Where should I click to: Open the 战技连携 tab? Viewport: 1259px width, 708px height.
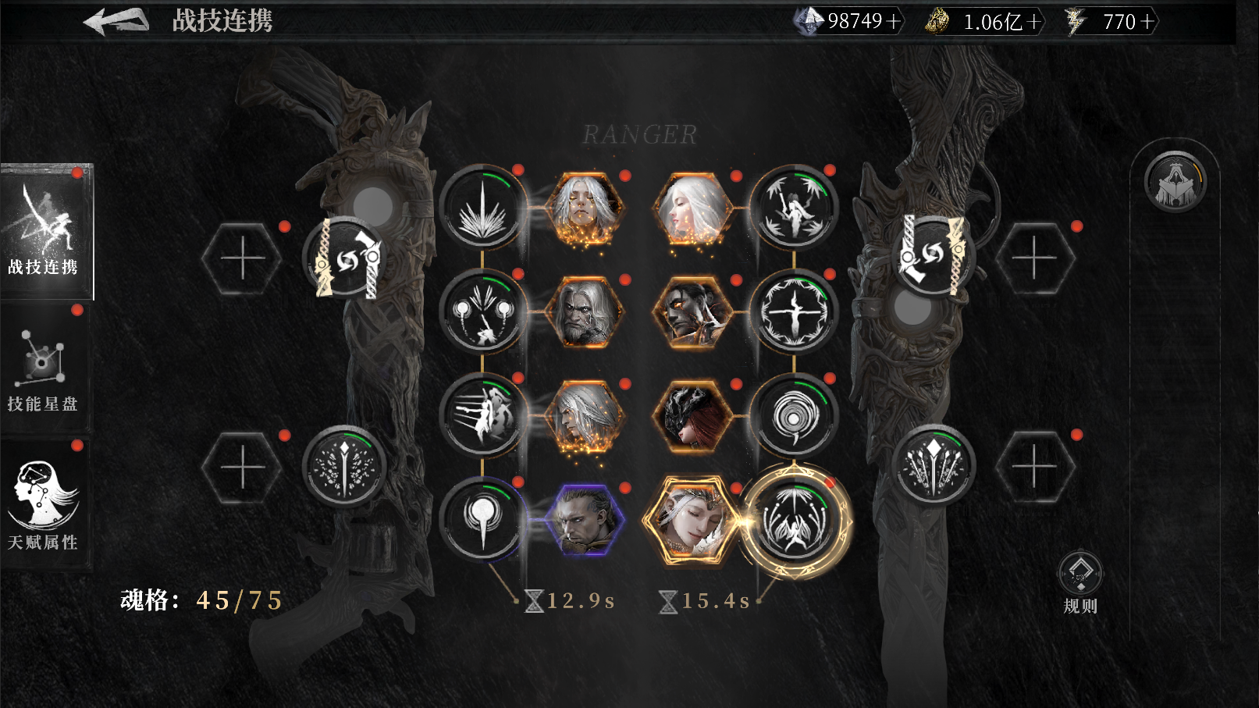pos(46,231)
